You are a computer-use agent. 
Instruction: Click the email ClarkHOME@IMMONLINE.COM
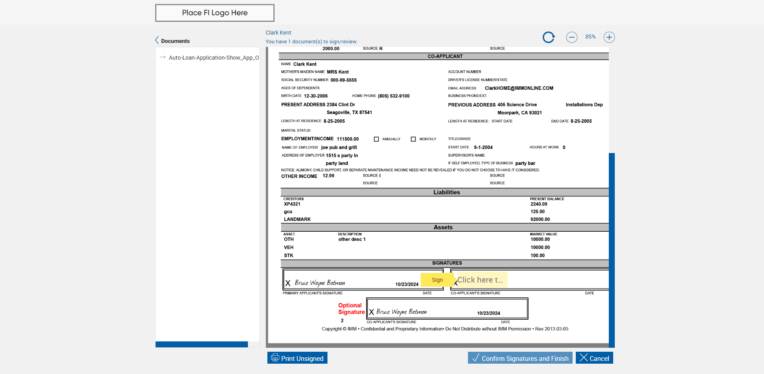(x=519, y=88)
